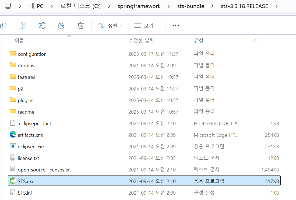The image size is (296, 200).
Task: Click the license.txt text file icon
Action: [x=13, y=157]
